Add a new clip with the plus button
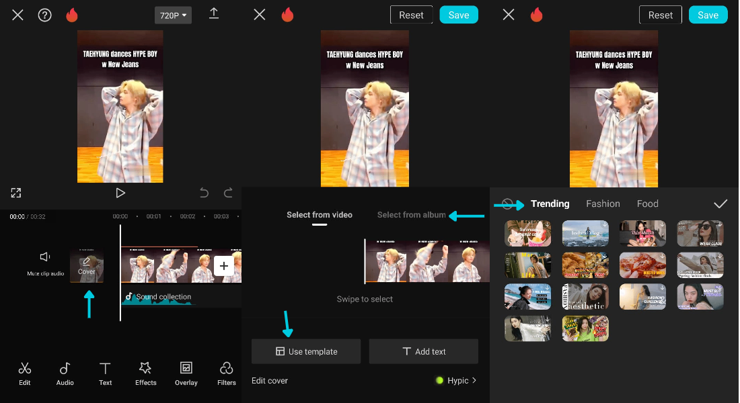 click(x=224, y=266)
